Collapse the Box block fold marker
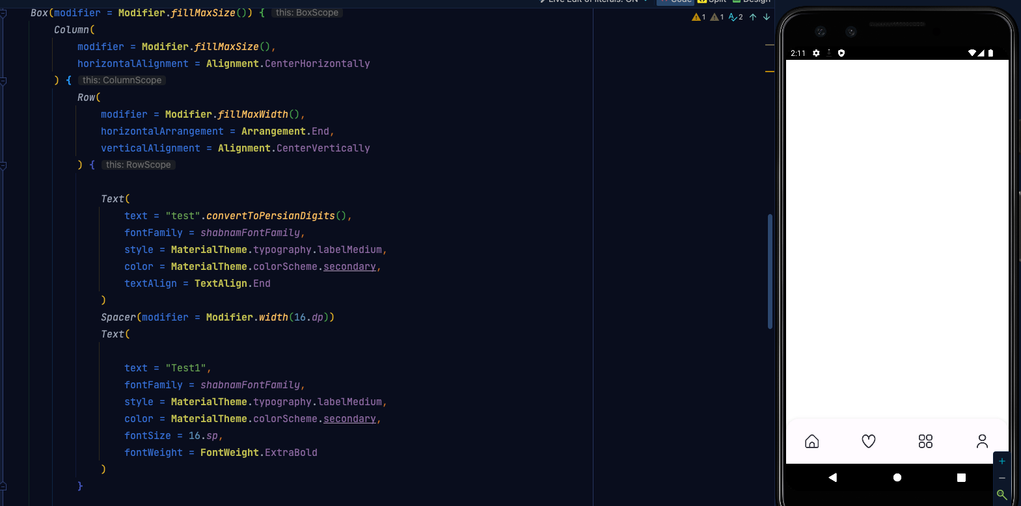Screen dimensions: 1021x506 (x=3, y=13)
